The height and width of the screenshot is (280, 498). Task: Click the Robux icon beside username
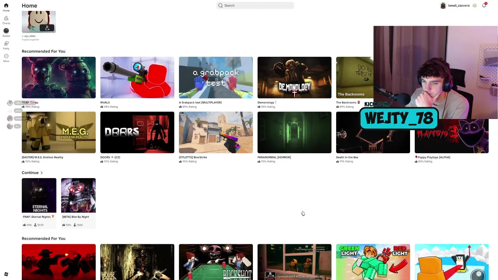[x=475, y=5]
